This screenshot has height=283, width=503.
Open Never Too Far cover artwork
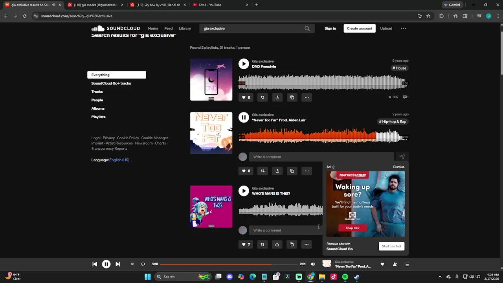[x=211, y=133]
